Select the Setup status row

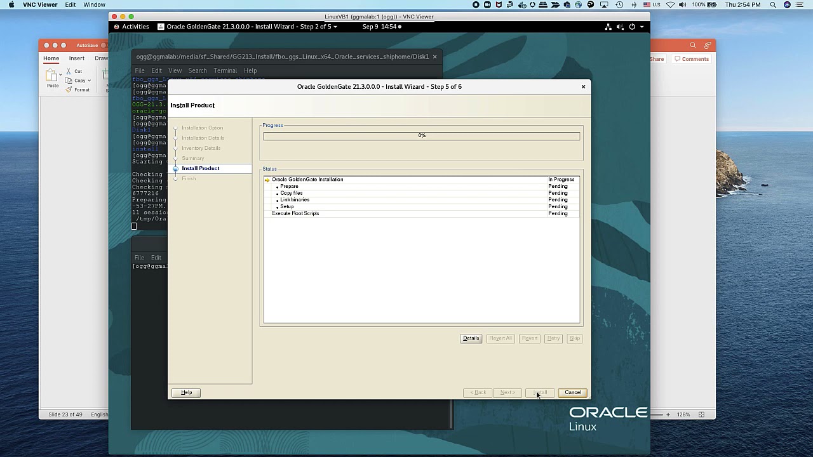click(422, 206)
